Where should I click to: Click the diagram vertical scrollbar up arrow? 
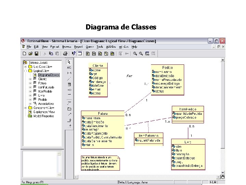(223, 60)
